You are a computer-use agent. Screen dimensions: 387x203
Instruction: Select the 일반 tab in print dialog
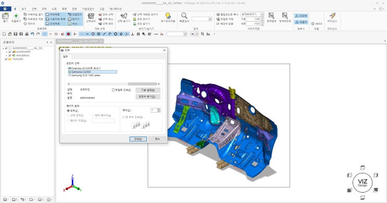click(66, 57)
